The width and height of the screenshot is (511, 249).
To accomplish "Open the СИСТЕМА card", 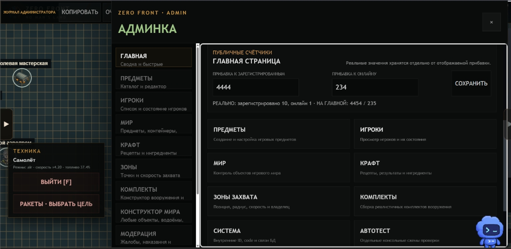I will [x=279, y=235].
